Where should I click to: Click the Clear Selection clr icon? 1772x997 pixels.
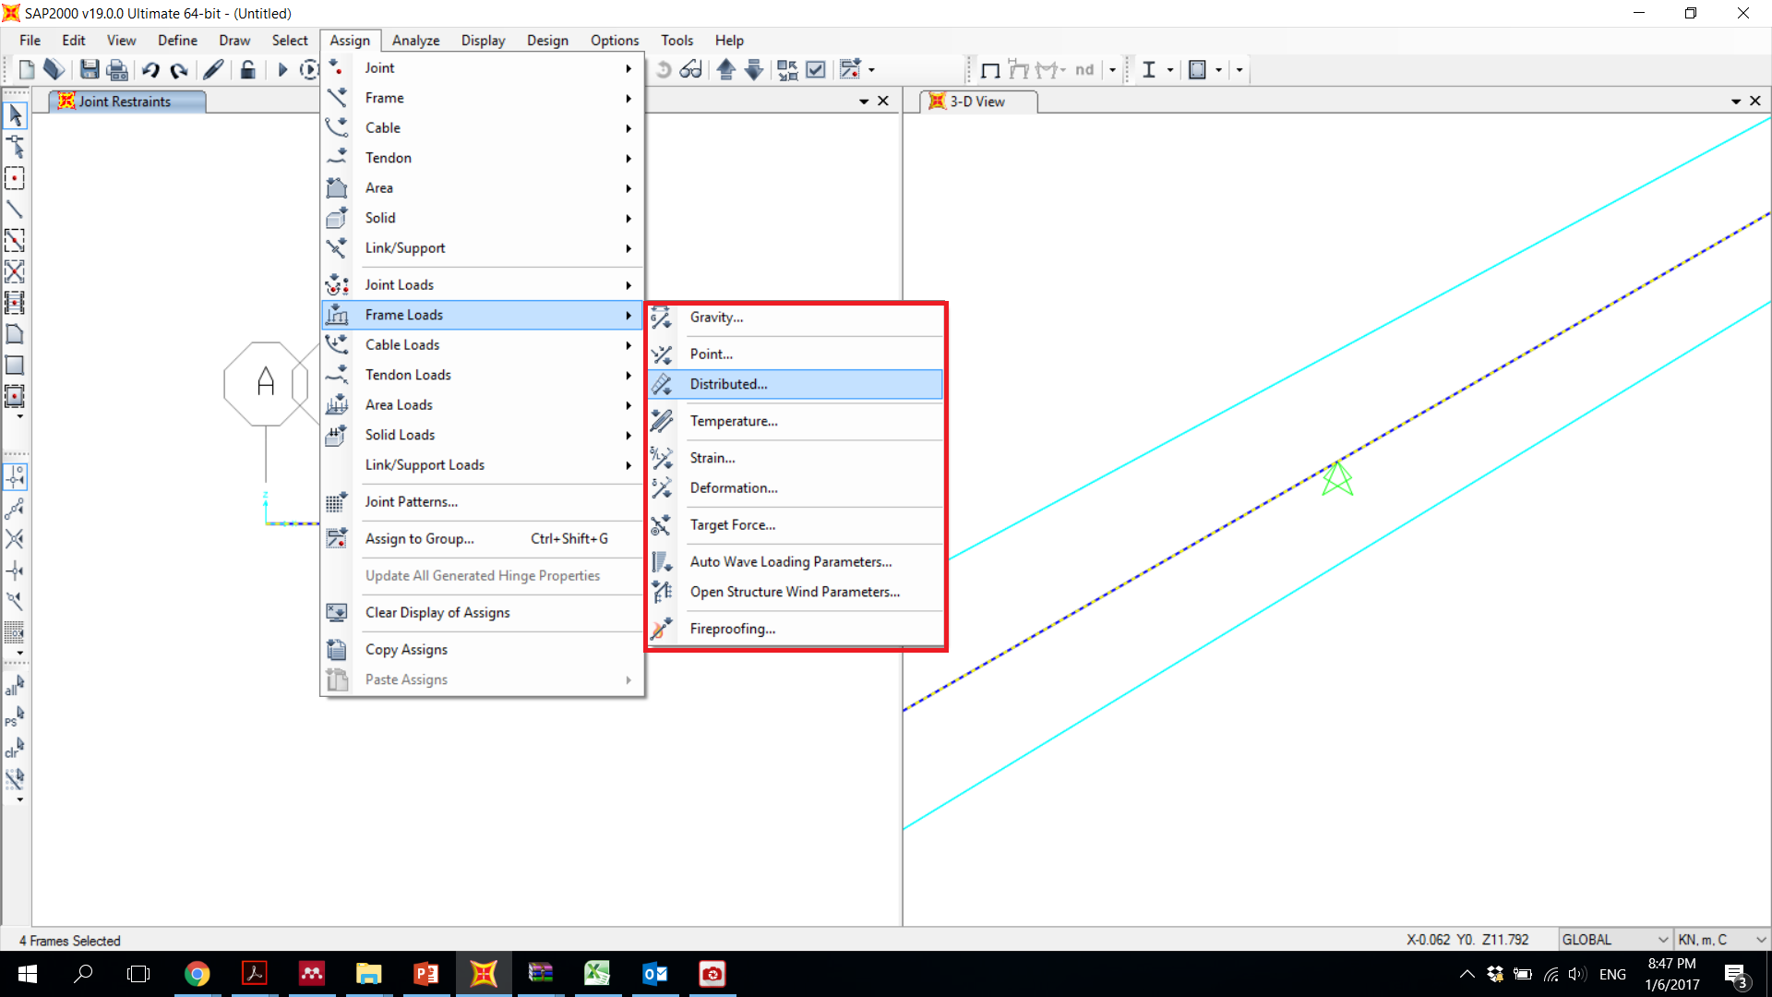click(x=15, y=748)
